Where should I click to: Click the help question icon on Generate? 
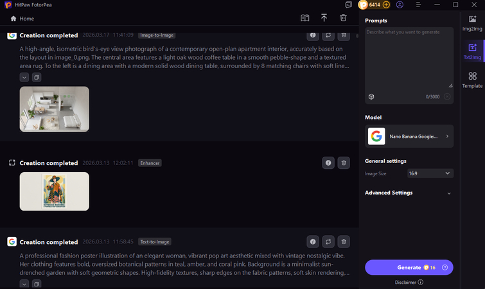[445, 267]
